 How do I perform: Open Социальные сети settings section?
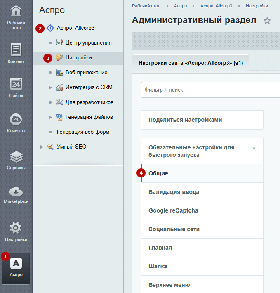tap(202, 229)
